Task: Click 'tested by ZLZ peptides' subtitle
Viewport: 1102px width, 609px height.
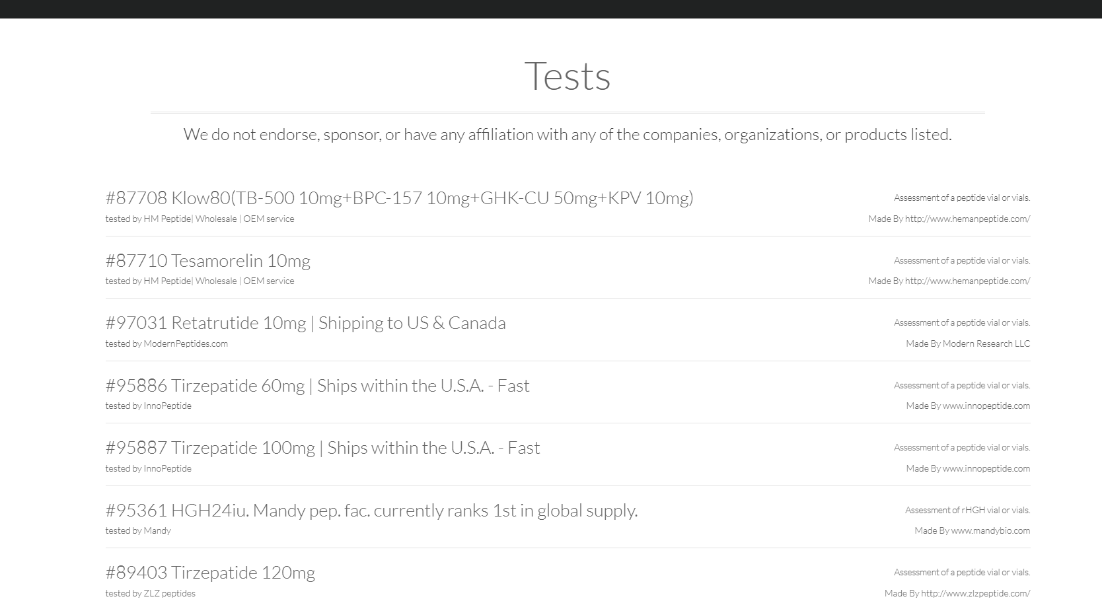Action: click(150, 593)
